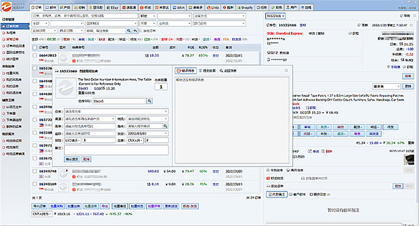Image resolution: width=419 pixels, height=226 pixels.
Task: Open the USD insurance currency dropdown
Action: (72, 141)
